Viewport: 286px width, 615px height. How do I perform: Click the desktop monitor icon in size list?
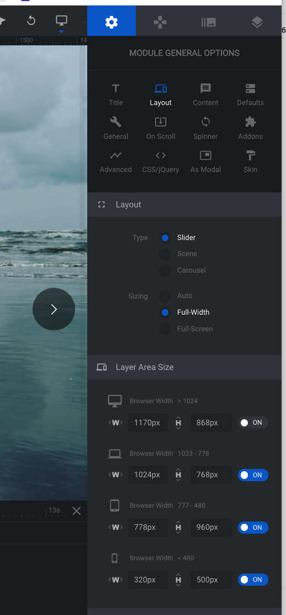[115, 401]
